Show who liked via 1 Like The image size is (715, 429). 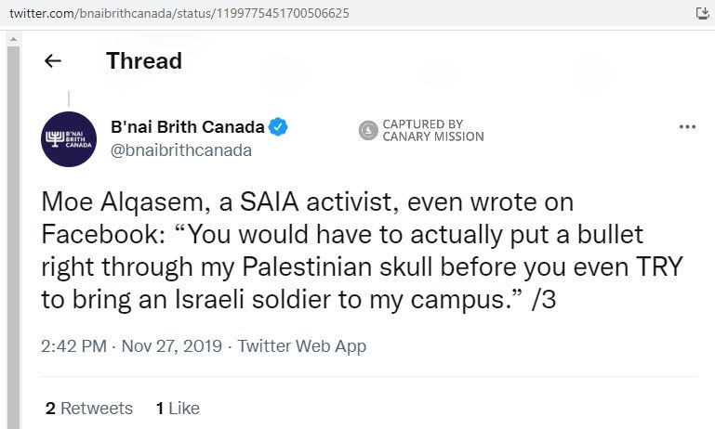pos(178,408)
